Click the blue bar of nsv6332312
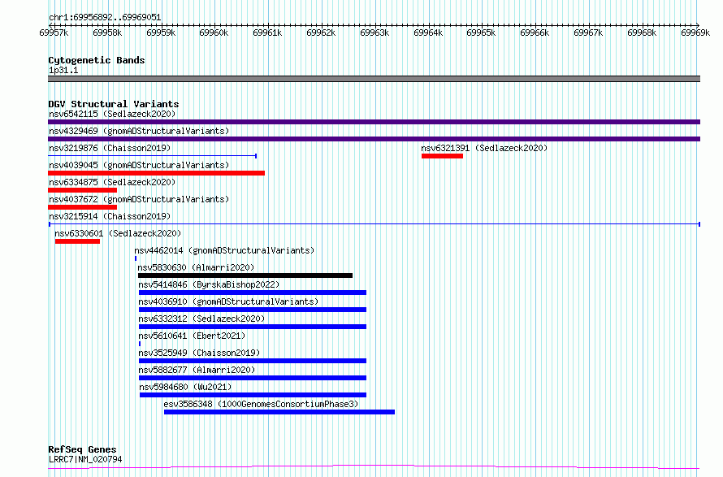723x477 pixels. (x=253, y=327)
